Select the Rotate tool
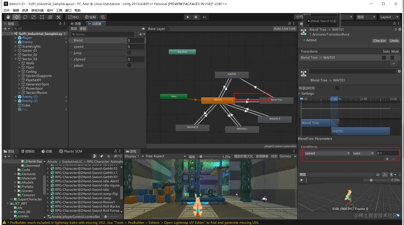This screenshot has width=404, height=225. (25, 17)
